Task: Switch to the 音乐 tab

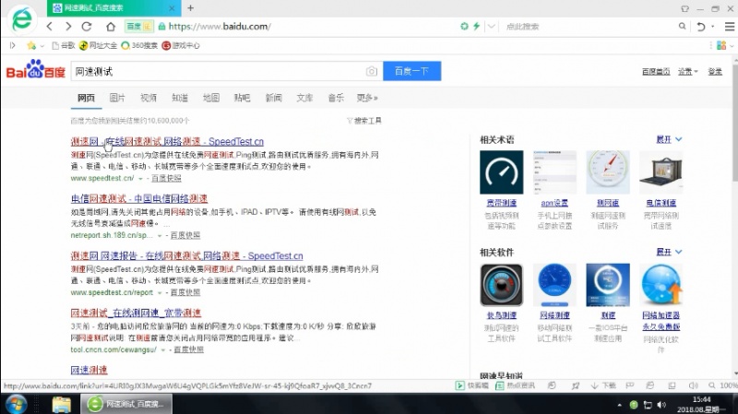Action: click(336, 98)
